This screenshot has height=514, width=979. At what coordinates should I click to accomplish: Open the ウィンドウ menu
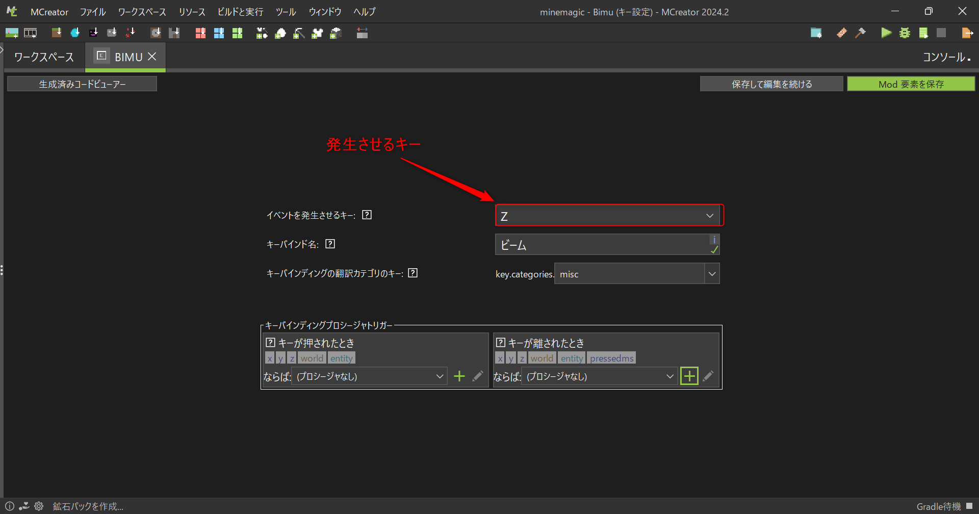tap(325, 12)
